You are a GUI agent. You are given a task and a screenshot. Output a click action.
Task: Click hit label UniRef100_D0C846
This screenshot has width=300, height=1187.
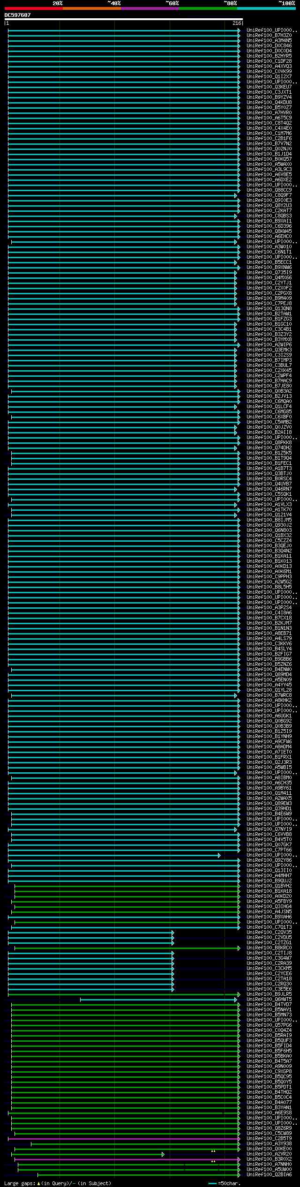point(269,45)
